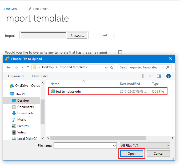Expand the address bar path history dropdown
The height and width of the screenshot is (165, 180).
coord(106,68)
